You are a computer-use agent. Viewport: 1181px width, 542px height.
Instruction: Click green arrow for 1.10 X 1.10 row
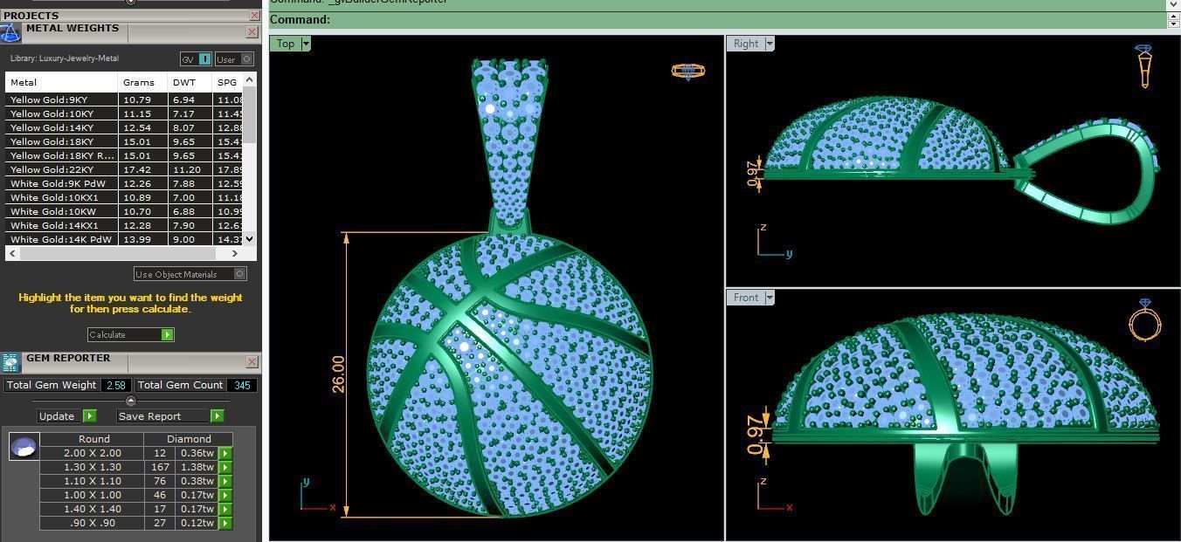225,481
